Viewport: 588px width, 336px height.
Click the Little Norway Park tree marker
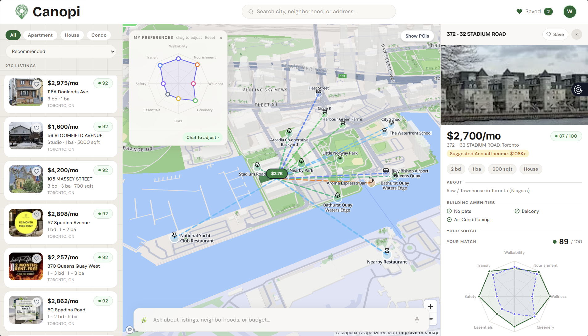tap(340, 158)
